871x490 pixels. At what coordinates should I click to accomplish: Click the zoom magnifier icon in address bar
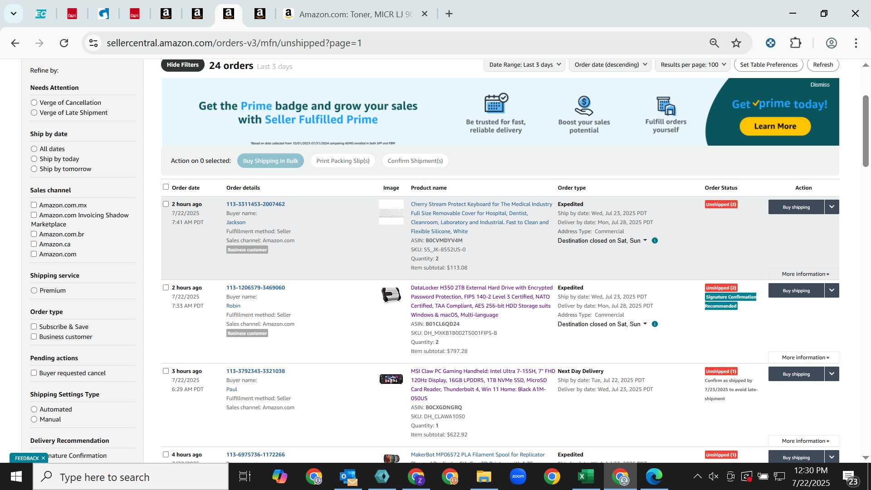tap(714, 43)
